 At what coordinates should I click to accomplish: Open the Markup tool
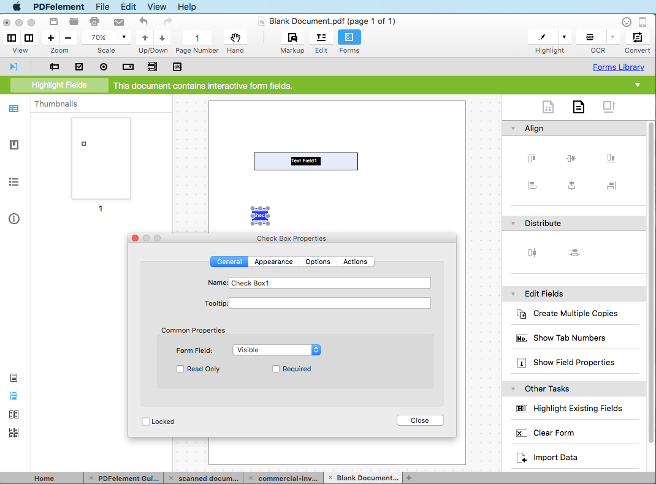point(292,37)
